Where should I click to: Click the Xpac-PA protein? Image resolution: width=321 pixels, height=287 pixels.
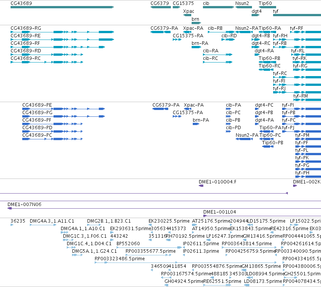(187, 109)
